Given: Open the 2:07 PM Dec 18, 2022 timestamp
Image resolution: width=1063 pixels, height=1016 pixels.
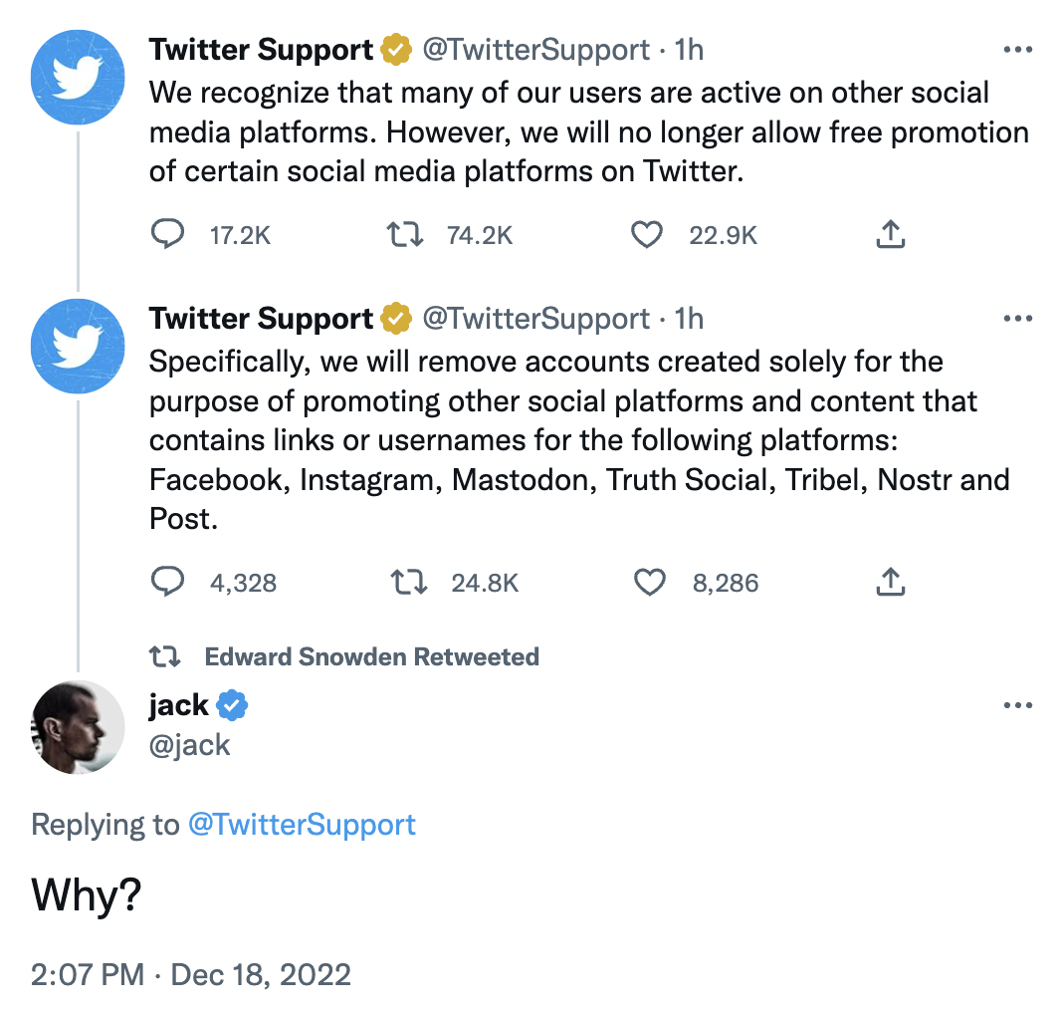Looking at the screenshot, I should point(190,974).
